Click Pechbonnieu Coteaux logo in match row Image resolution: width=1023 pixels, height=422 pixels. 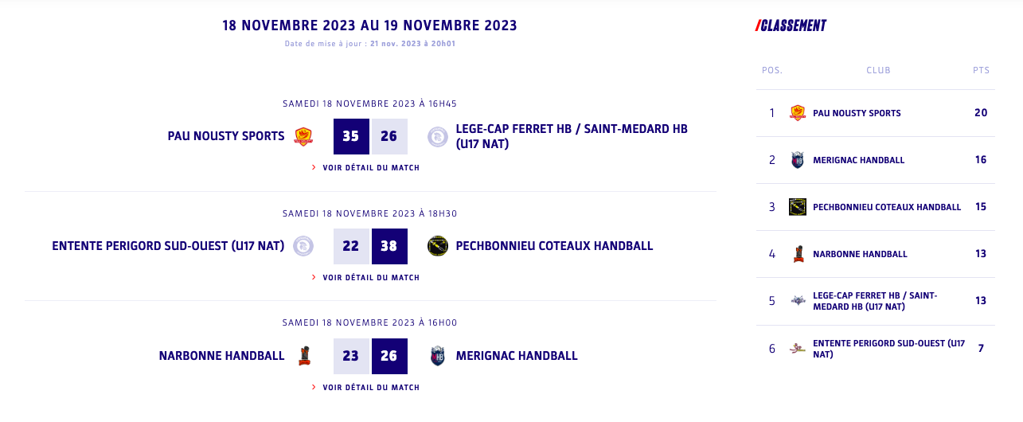[x=437, y=246]
